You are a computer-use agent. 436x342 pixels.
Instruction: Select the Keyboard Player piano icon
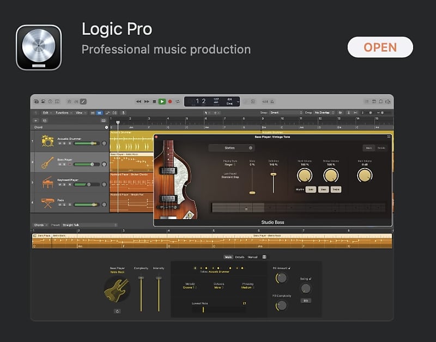tap(47, 182)
